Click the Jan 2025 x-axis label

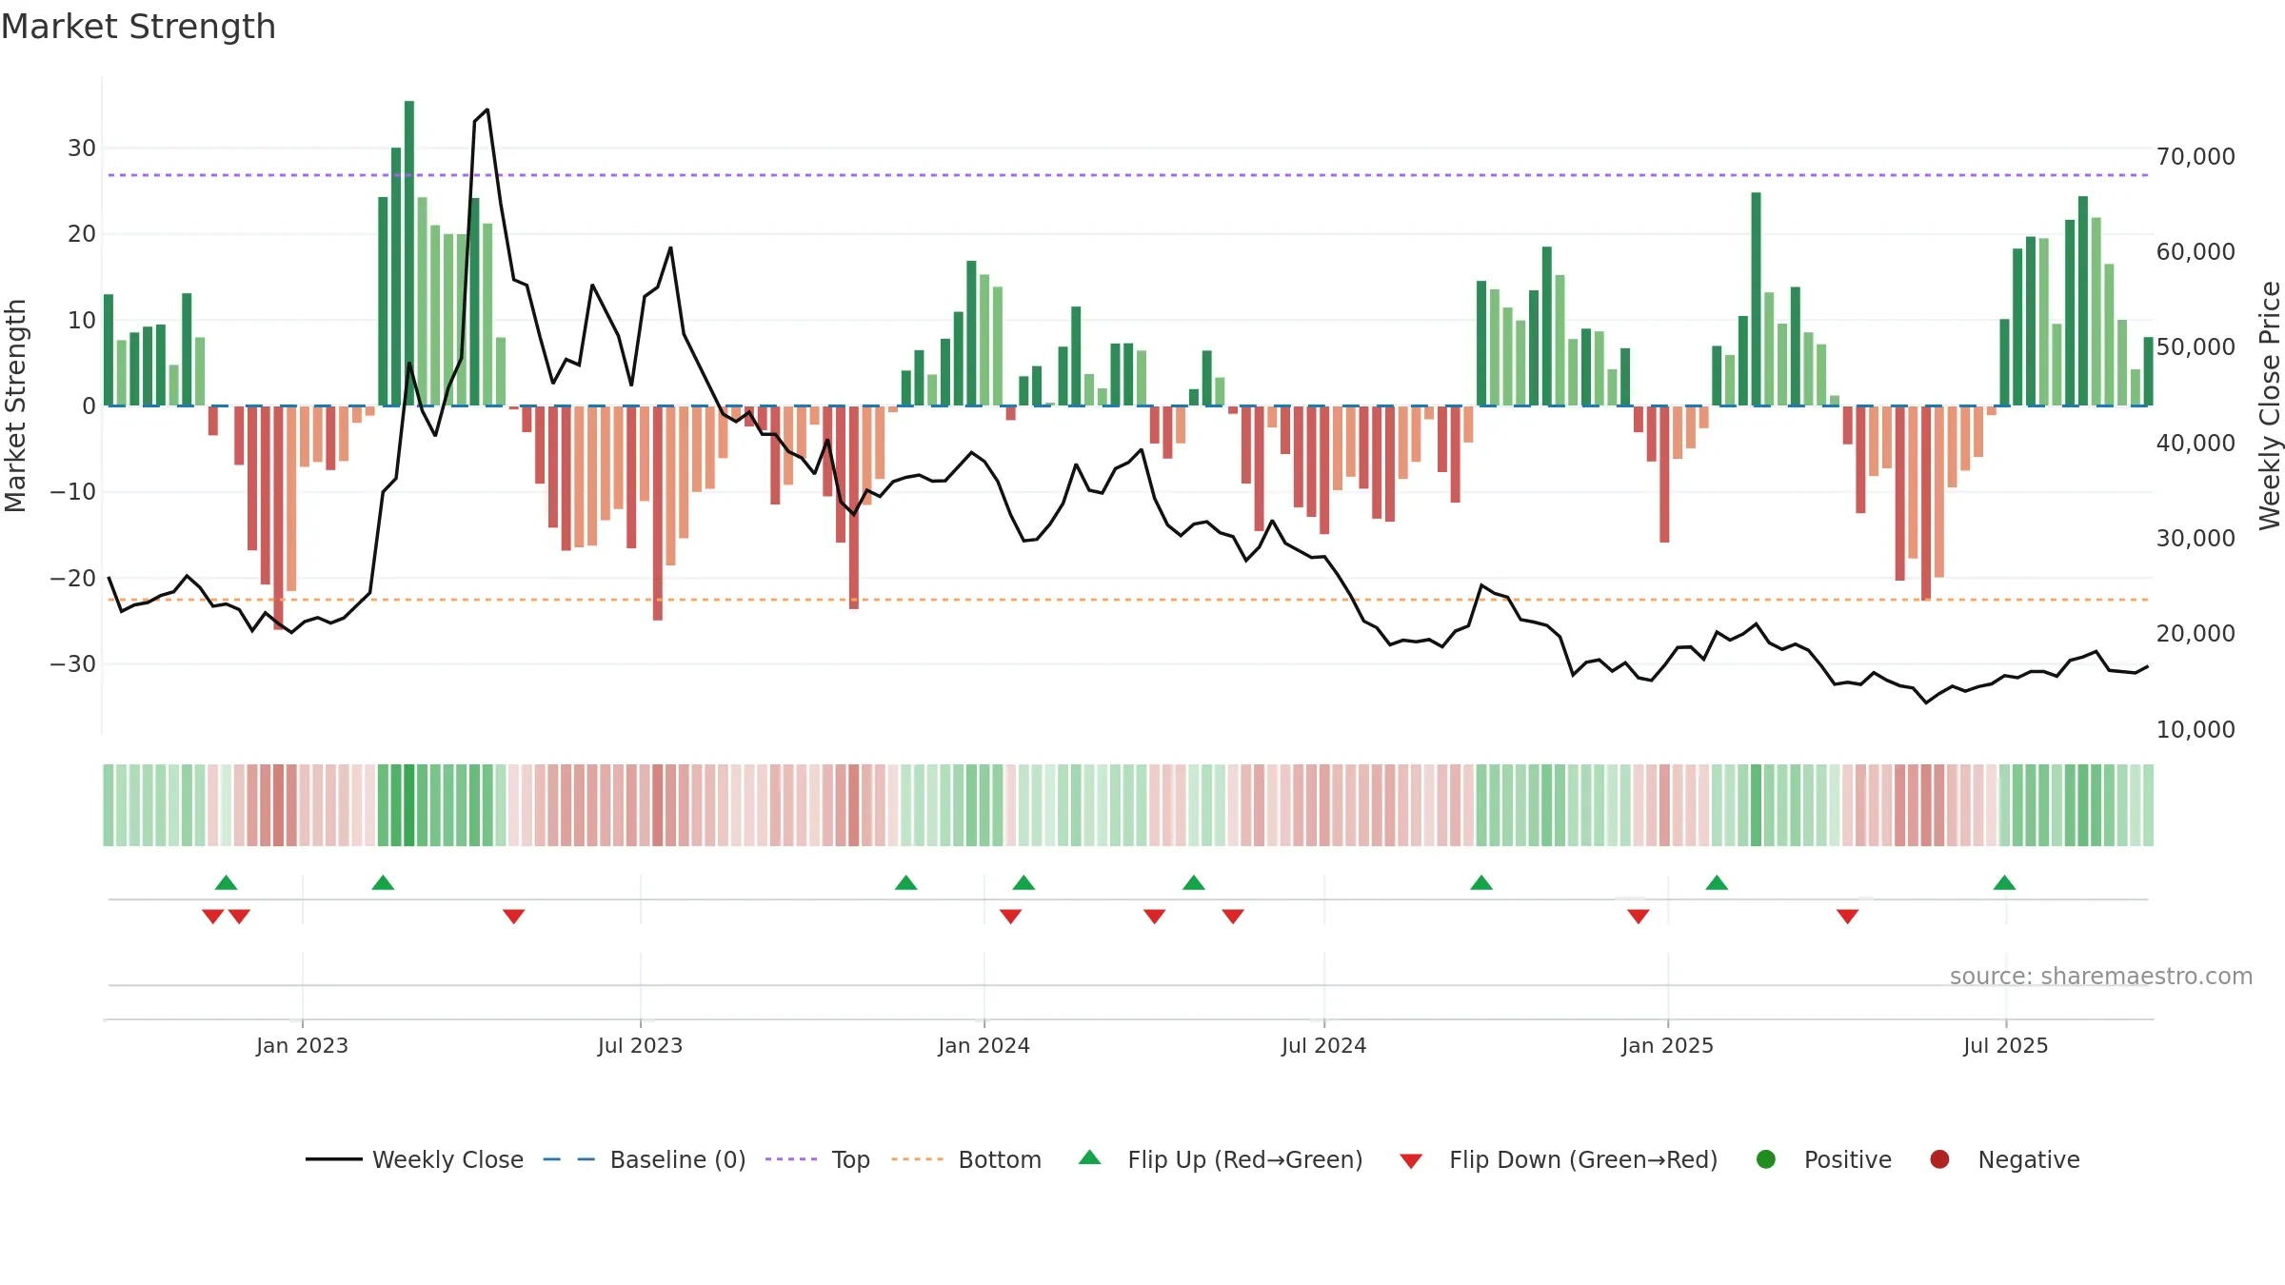(1667, 1046)
